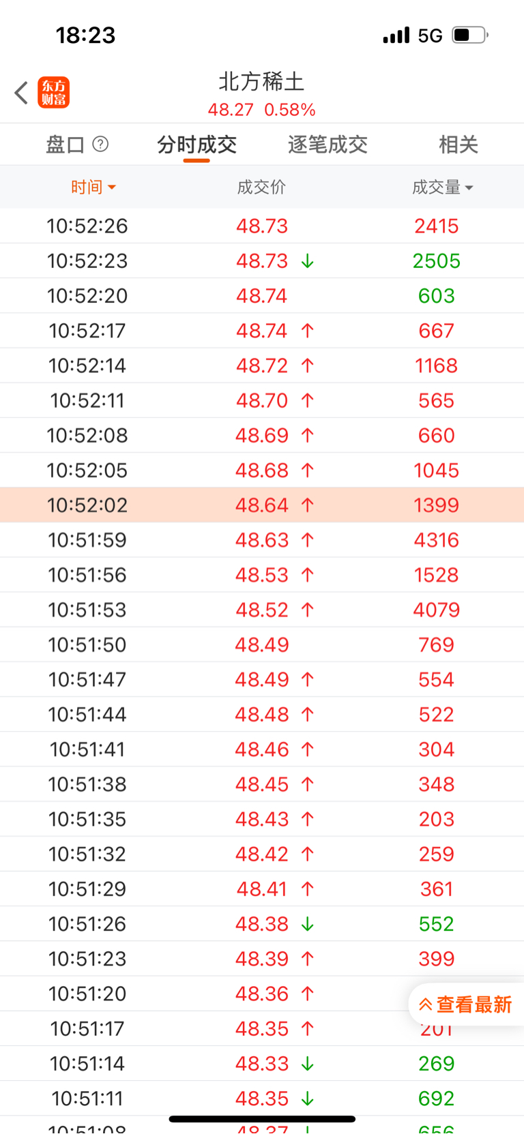Tap the 成交价 column header
The image size is (524, 1134).
(261, 187)
